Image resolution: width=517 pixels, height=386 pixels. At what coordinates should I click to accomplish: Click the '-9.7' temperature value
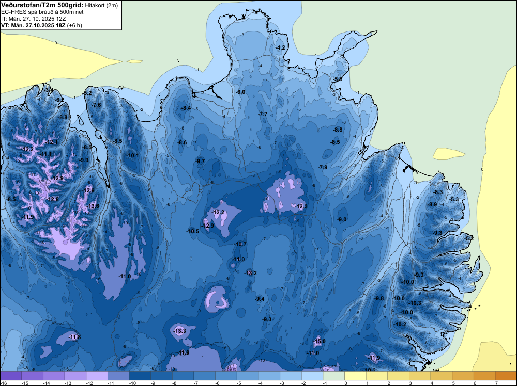[x=200, y=161]
